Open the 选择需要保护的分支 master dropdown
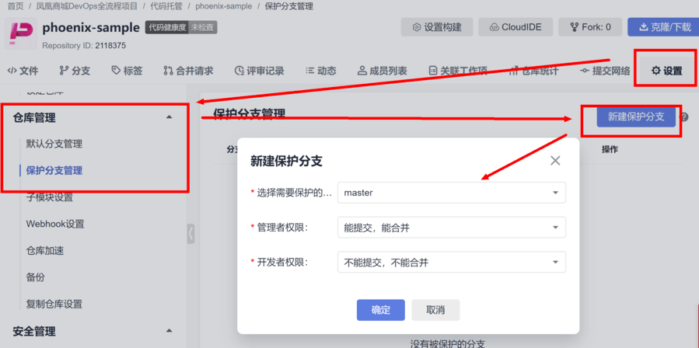The height and width of the screenshot is (348, 699). tap(452, 193)
